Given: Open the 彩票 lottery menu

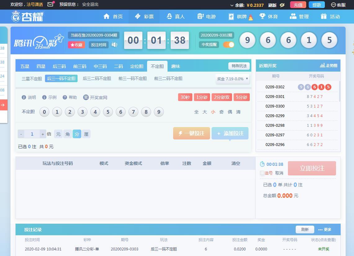Looking at the screenshot, I should pos(144,16).
